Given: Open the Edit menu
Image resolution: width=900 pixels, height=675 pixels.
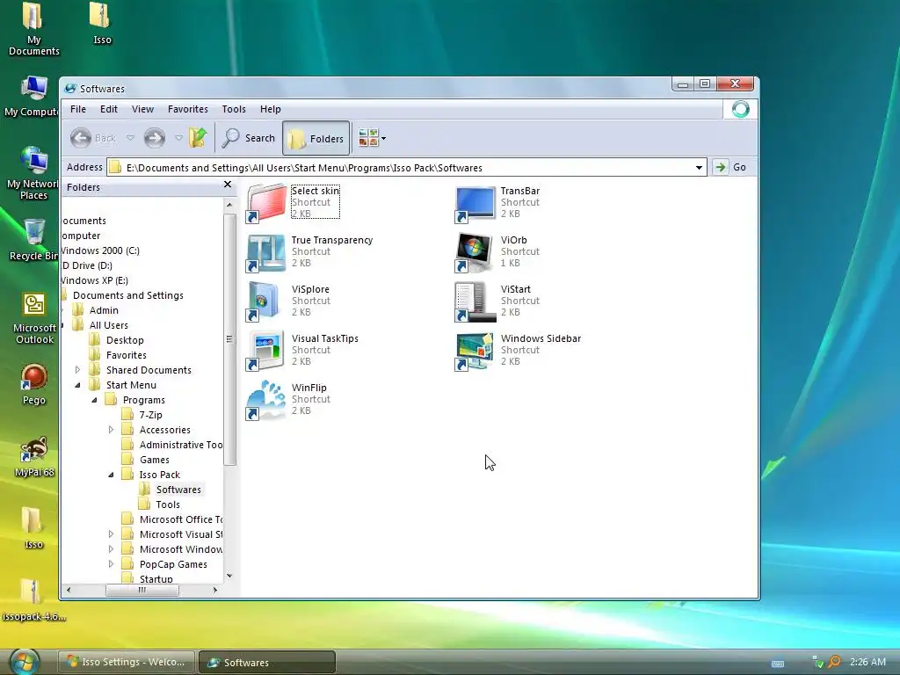Looking at the screenshot, I should coord(108,109).
